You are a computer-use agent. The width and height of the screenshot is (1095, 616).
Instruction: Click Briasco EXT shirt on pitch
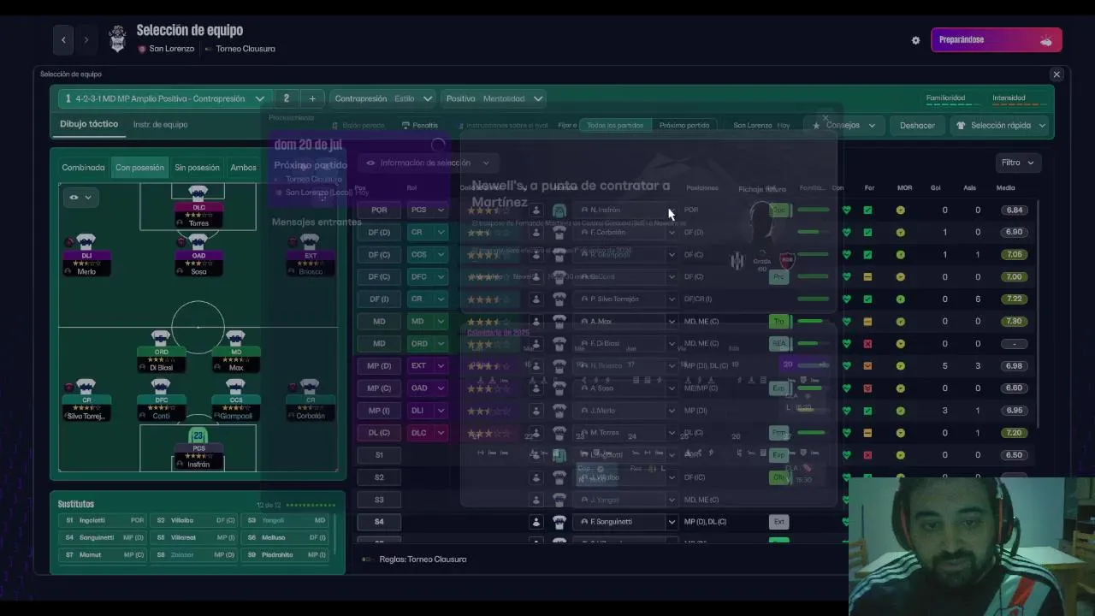pyautogui.click(x=311, y=242)
